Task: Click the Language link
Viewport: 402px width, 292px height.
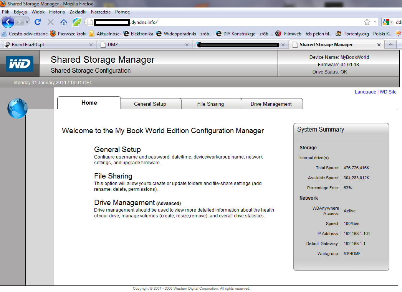Action: (365, 92)
